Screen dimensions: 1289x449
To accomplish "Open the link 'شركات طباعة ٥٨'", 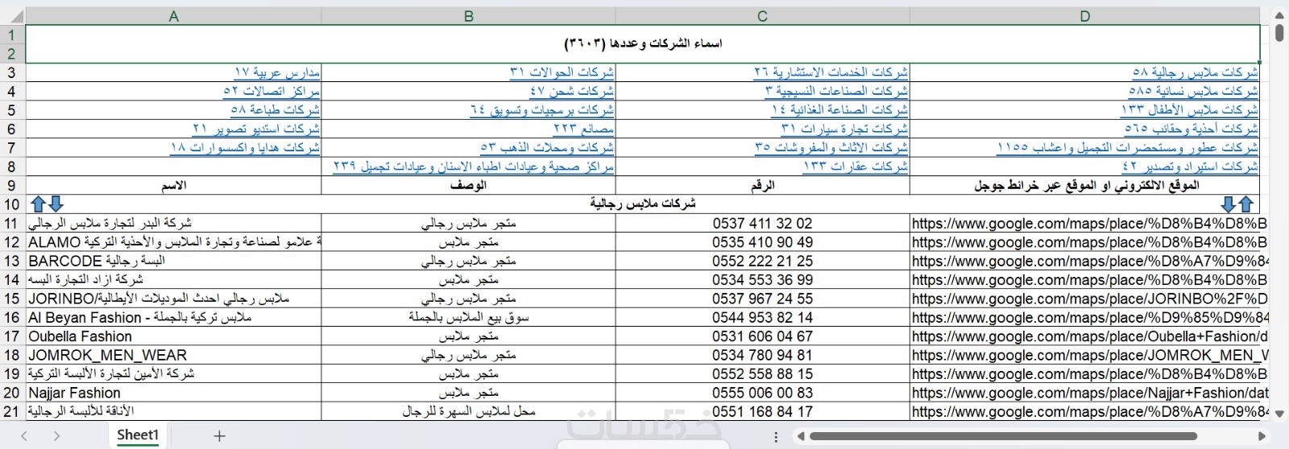I will coord(276,109).
